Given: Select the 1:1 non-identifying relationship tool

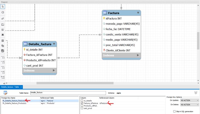Looking at the screenshot, I should coord(3,57).
